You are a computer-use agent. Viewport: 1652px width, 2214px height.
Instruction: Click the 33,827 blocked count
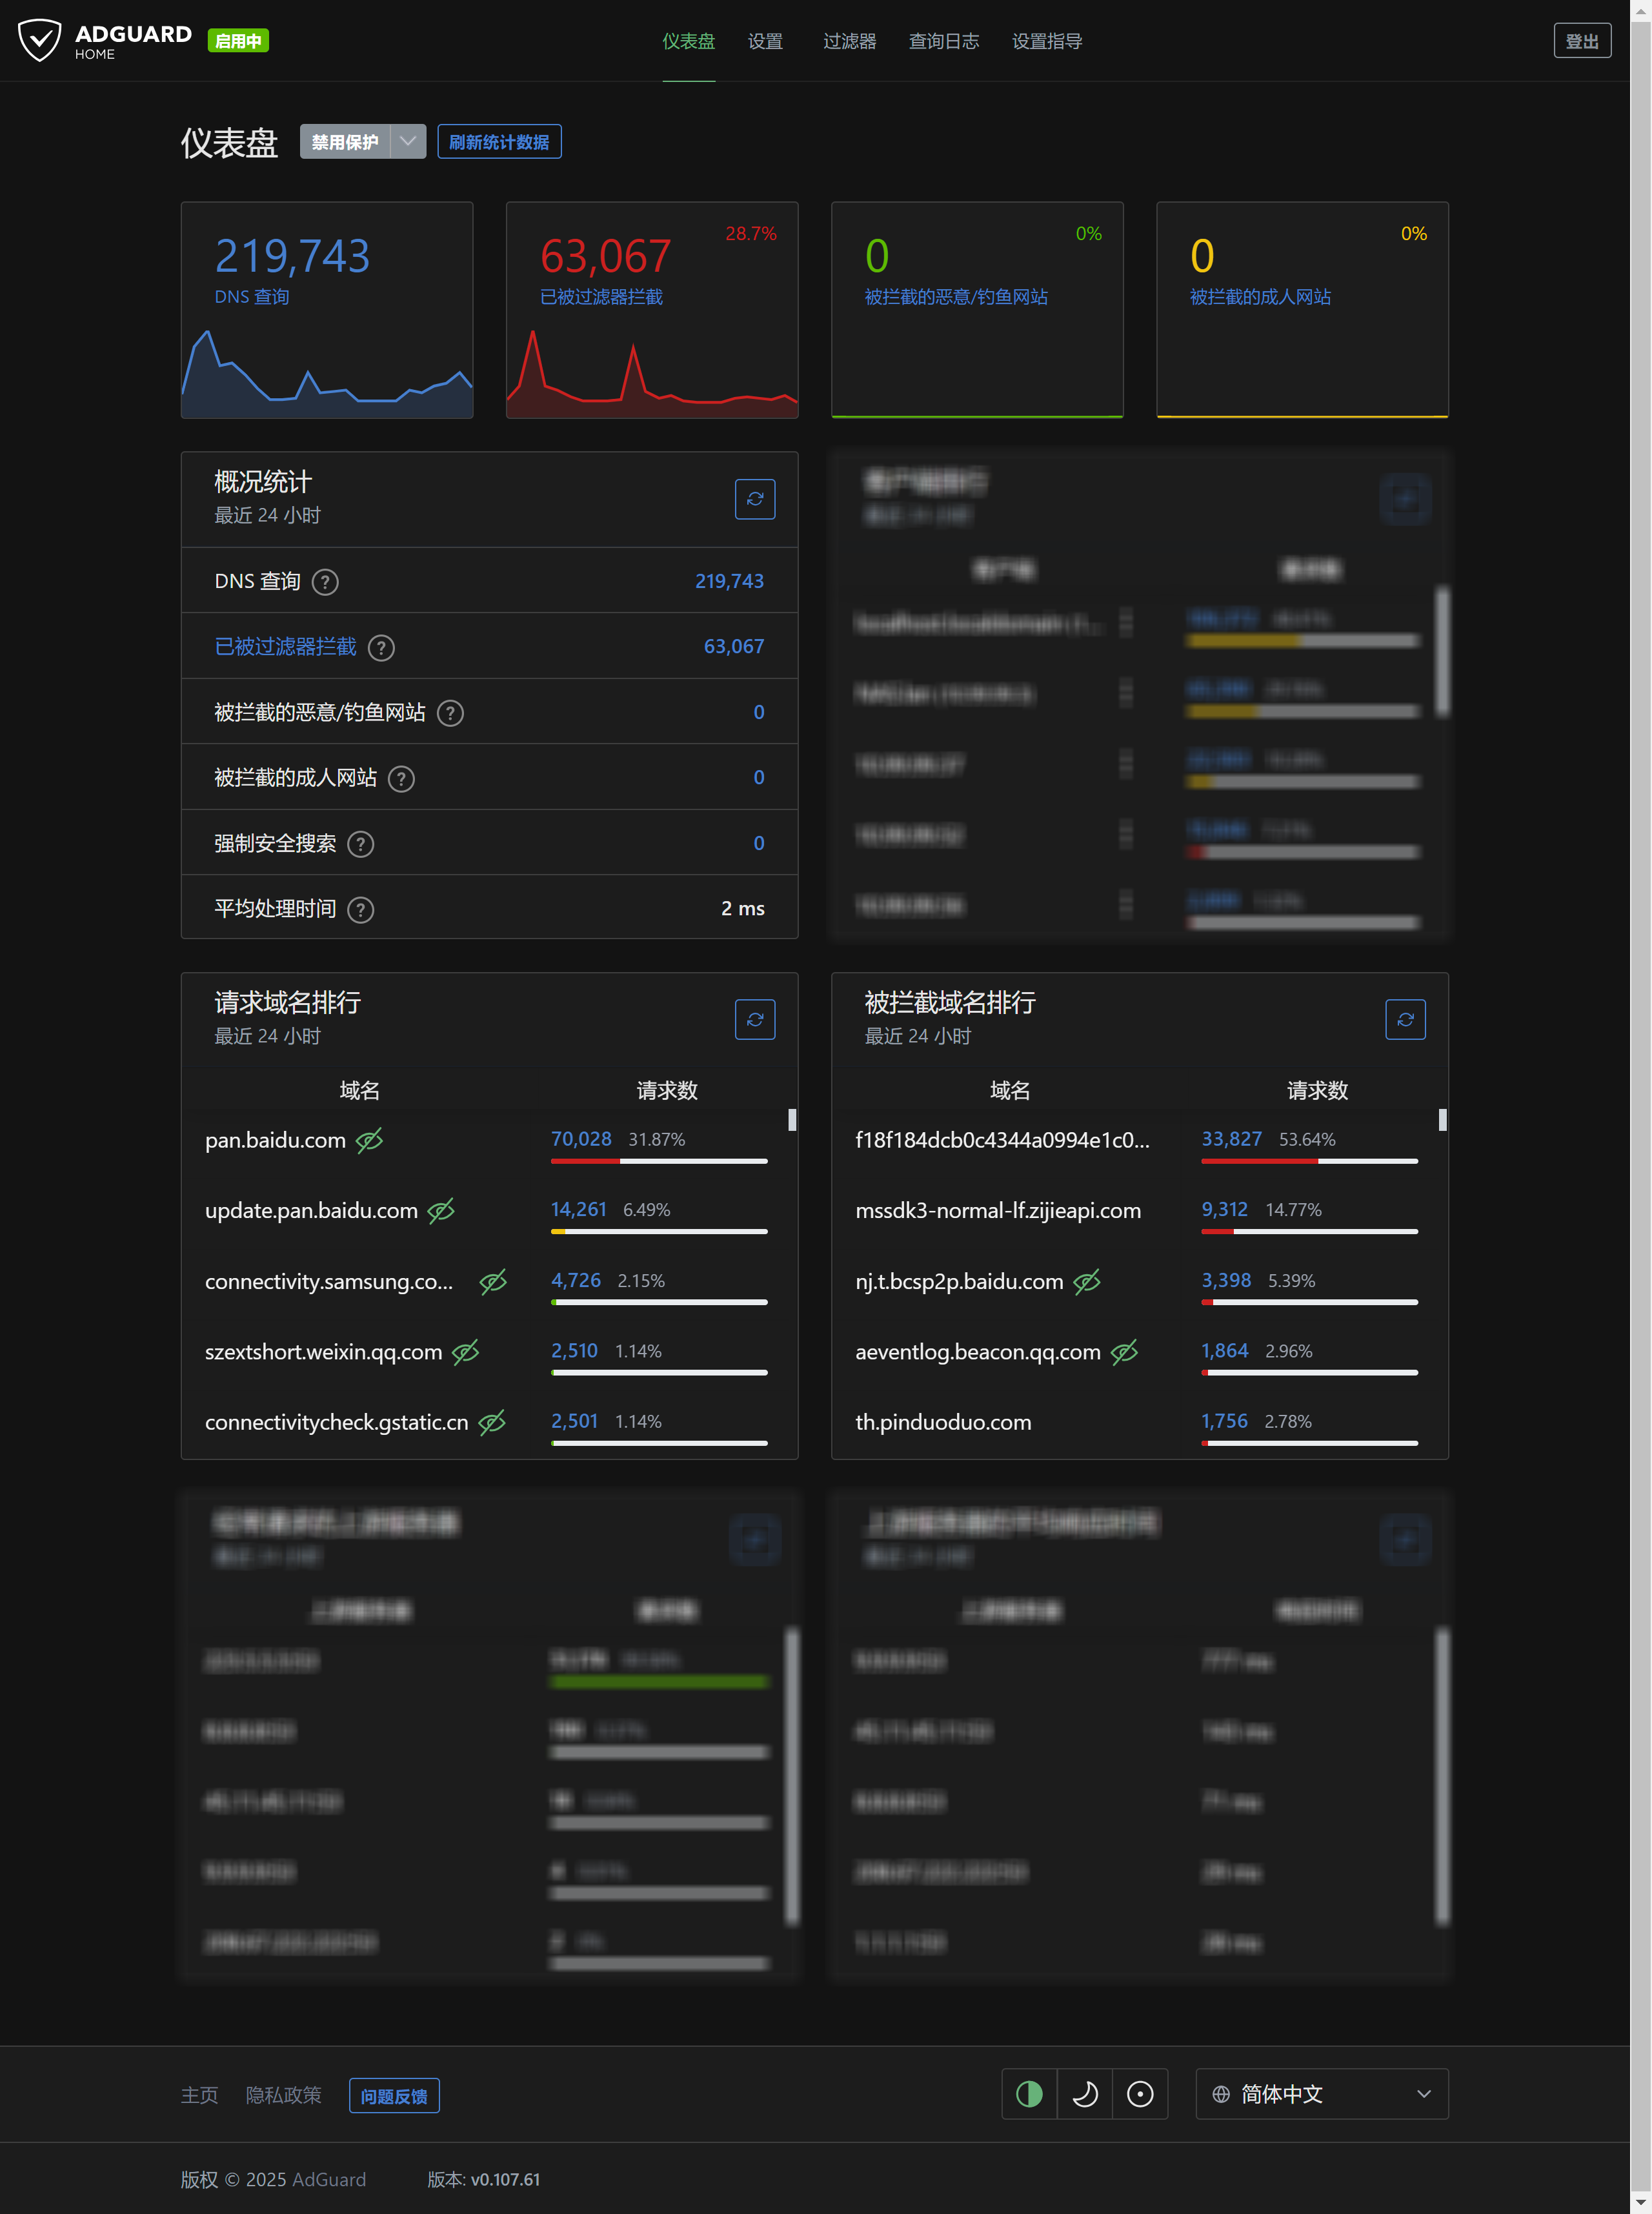pos(1231,1139)
